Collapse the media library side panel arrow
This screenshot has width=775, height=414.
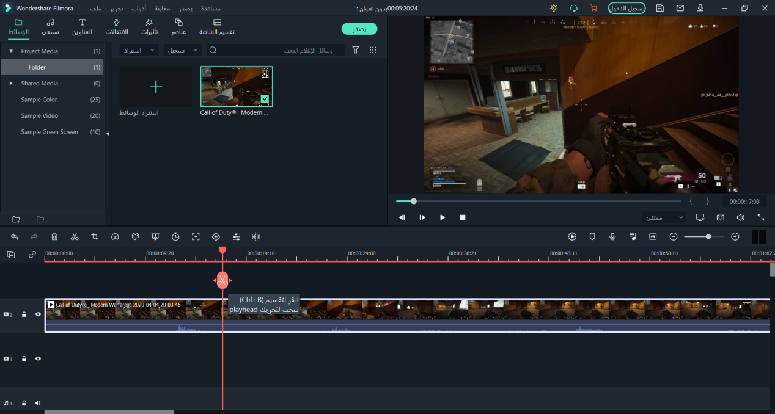108,134
